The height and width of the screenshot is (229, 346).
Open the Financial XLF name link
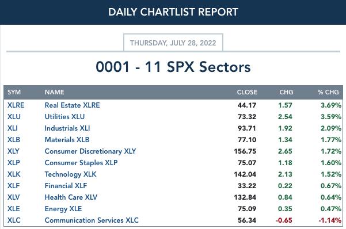coord(66,186)
